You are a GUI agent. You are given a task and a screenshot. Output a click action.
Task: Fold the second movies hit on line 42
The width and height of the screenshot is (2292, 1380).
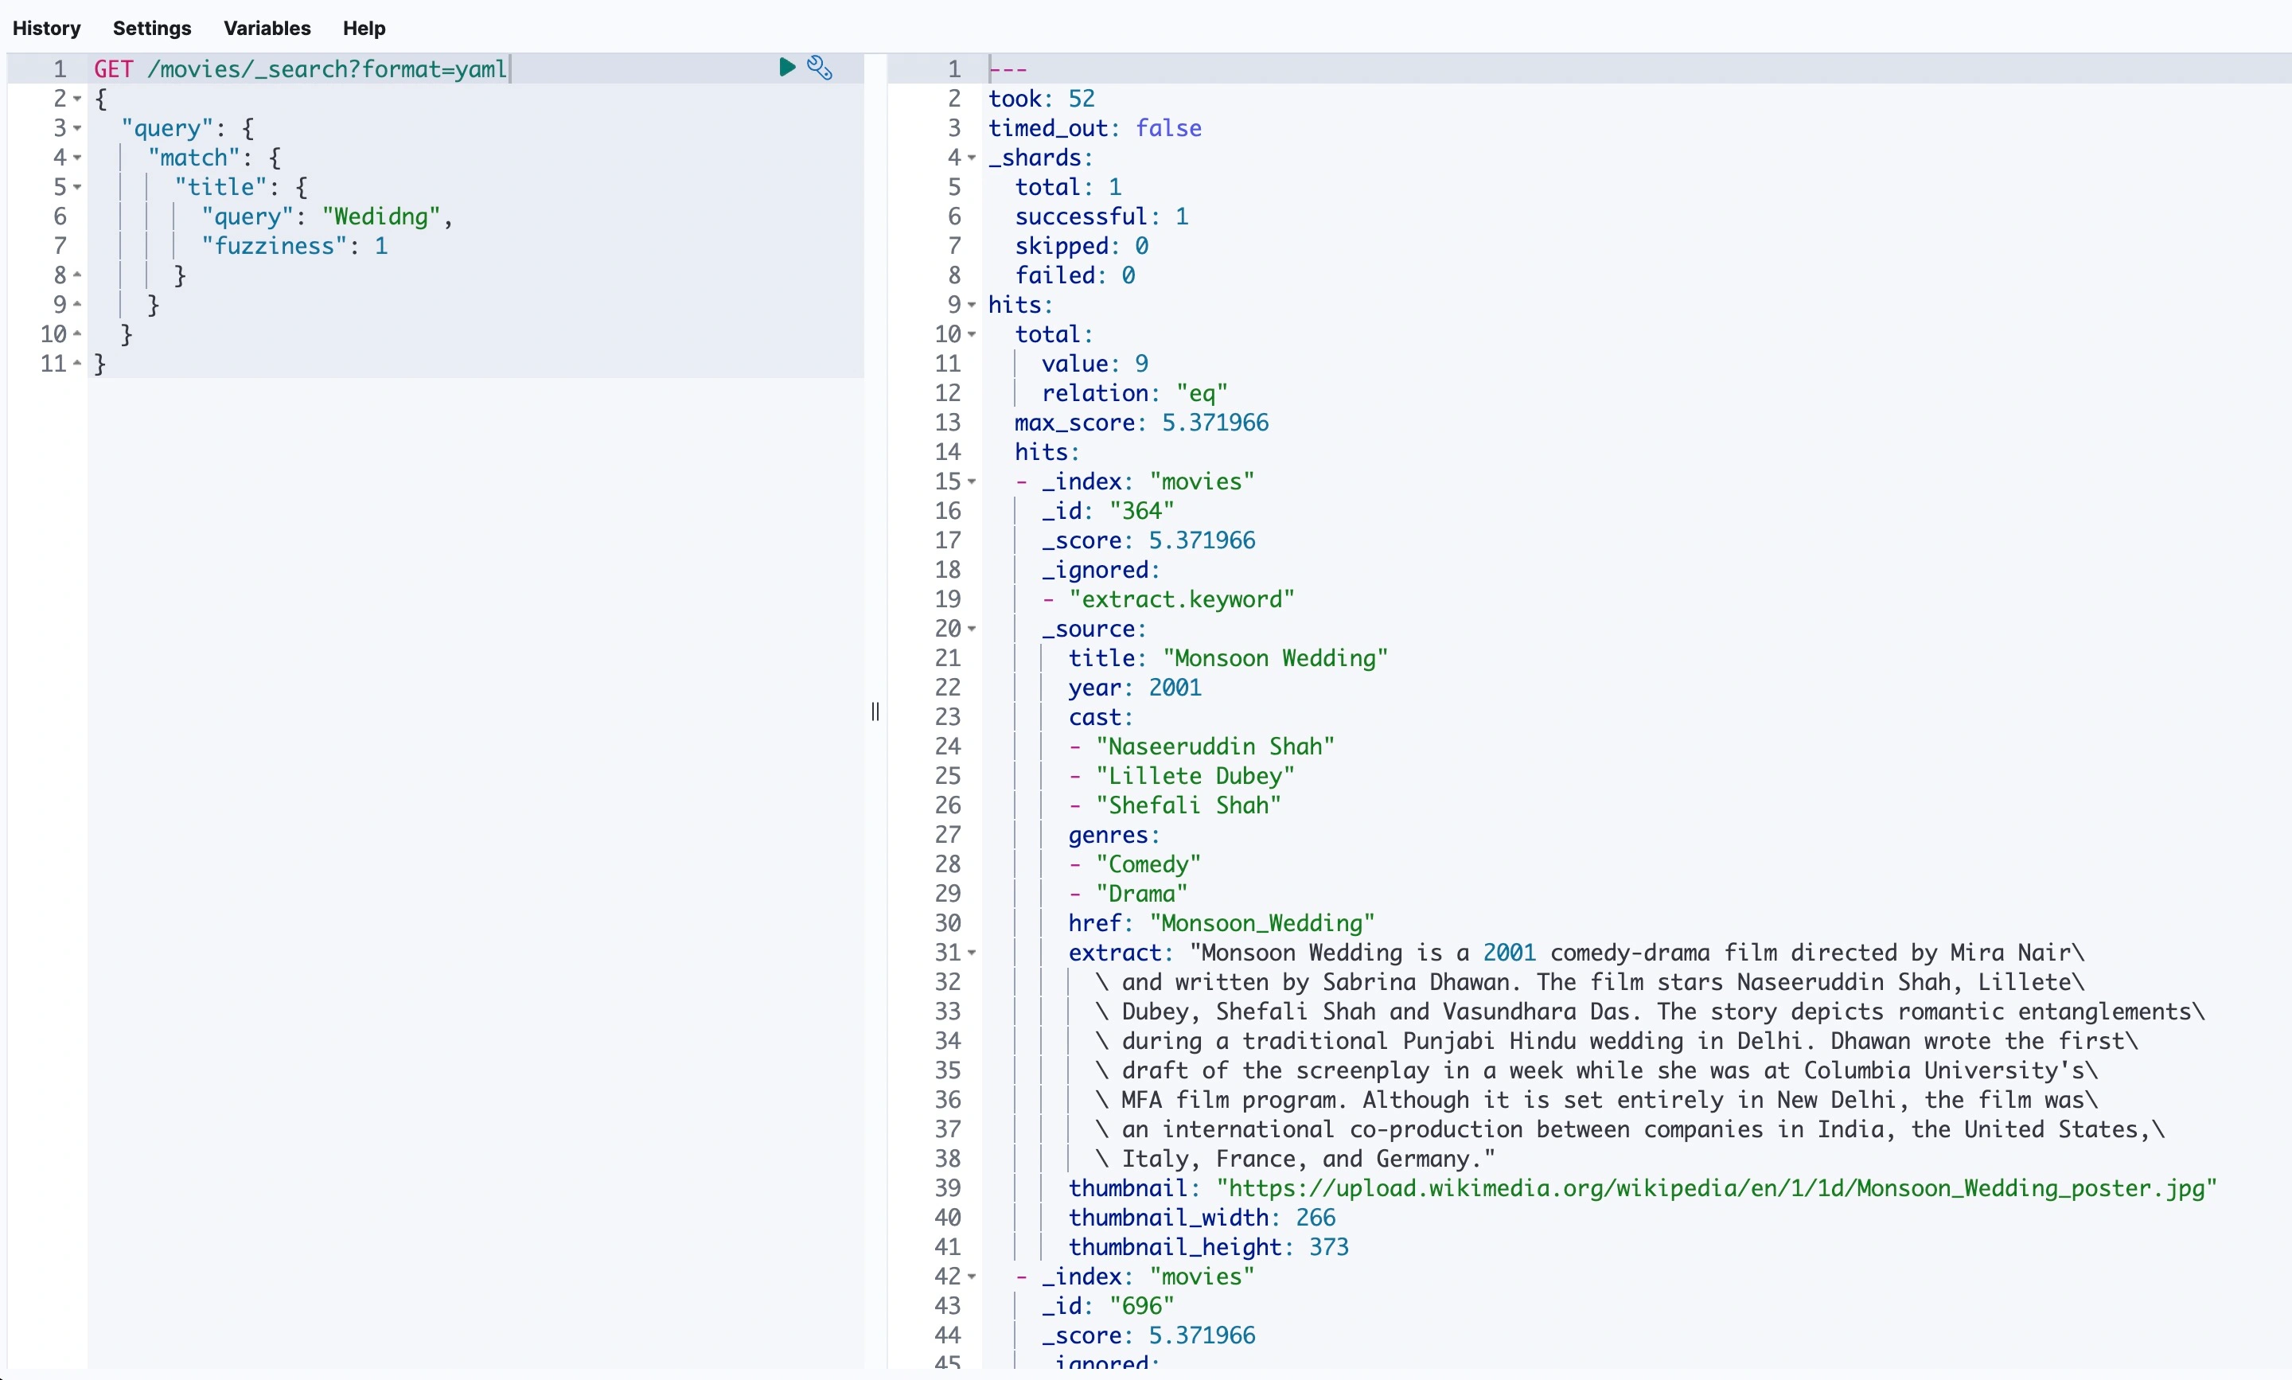point(972,1277)
